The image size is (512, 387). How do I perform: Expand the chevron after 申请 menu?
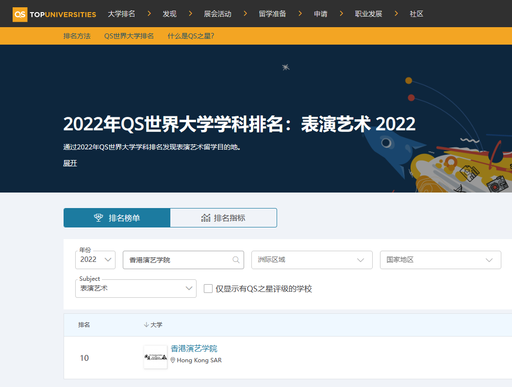click(x=341, y=14)
